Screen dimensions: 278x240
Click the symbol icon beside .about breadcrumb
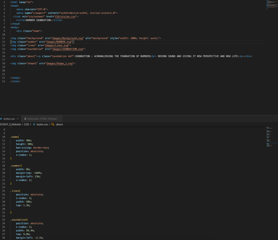point(53,124)
